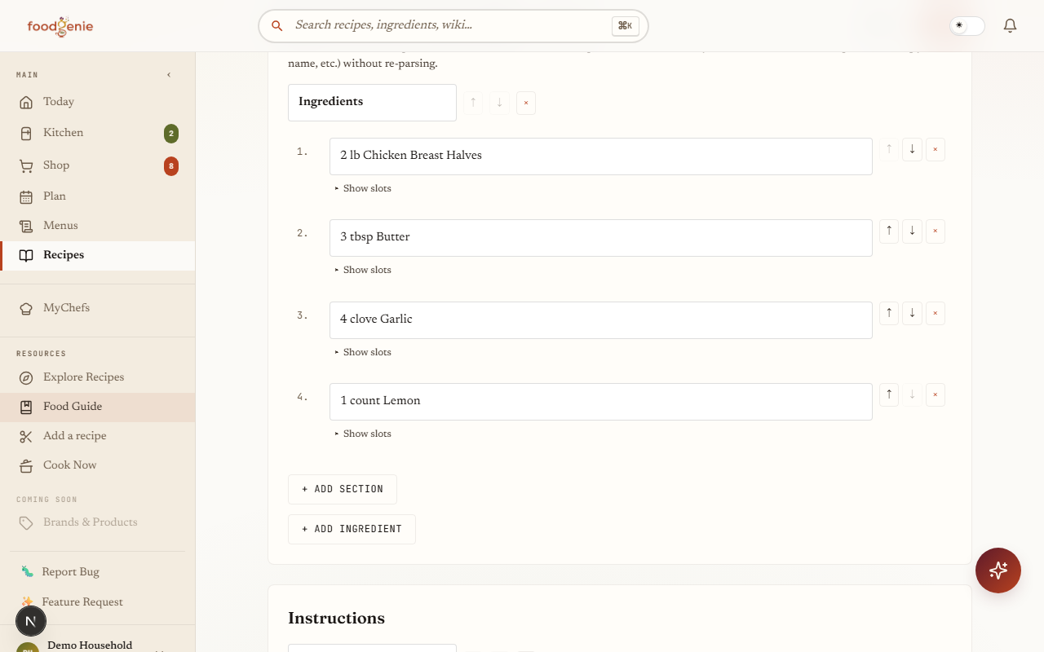
Task: Click the Explore Recipes compass icon
Action: (x=26, y=377)
